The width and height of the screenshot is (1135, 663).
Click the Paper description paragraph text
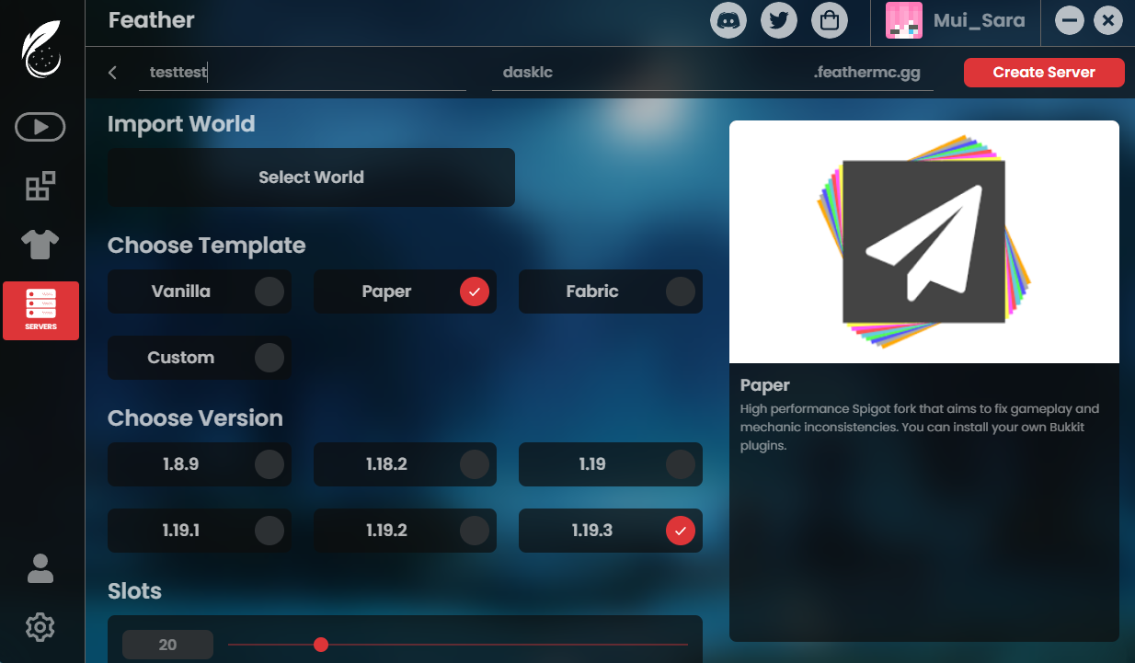click(x=920, y=427)
